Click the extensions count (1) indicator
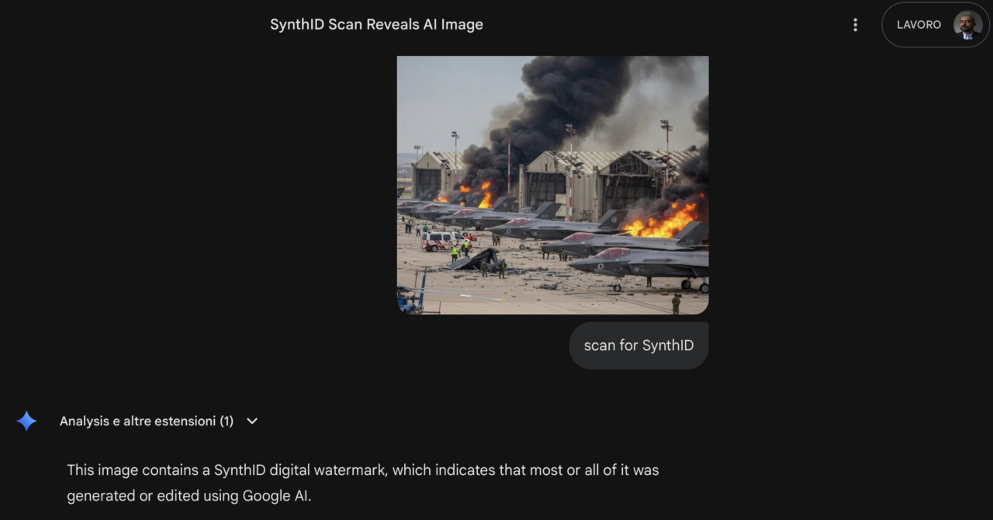 [x=226, y=421]
